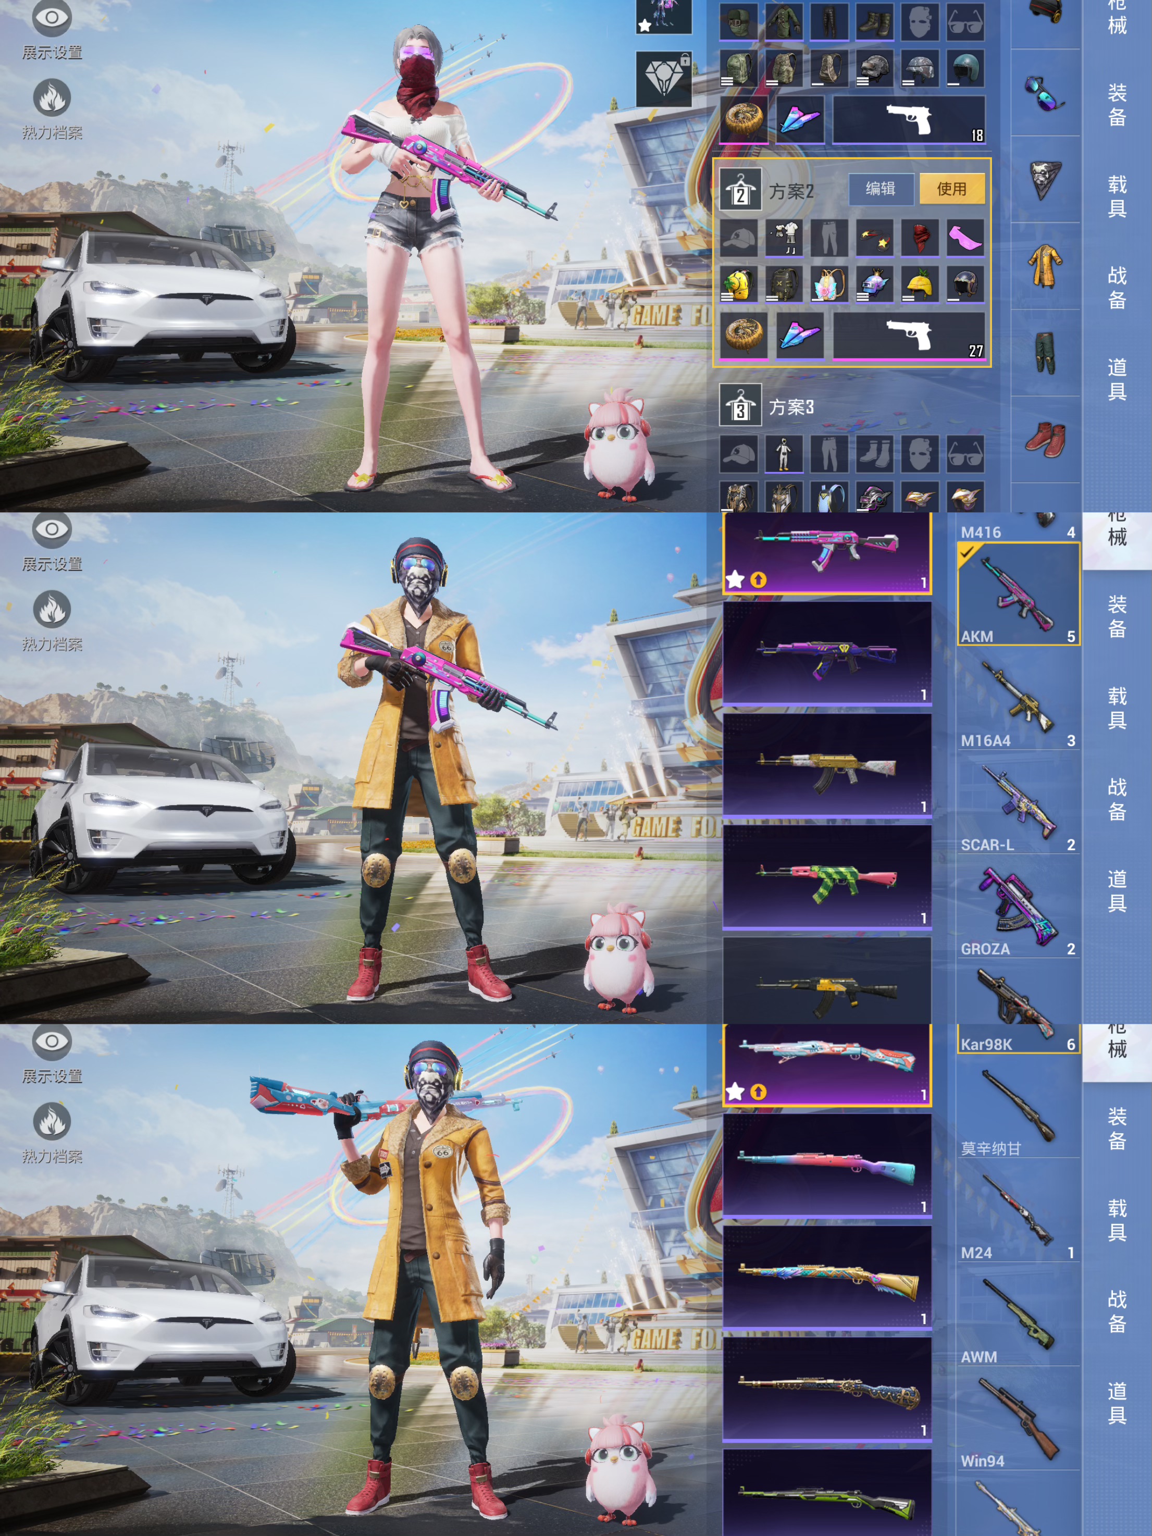Select the pistol slot showing 27
The height and width of the screenshot is (1536, 1152).
coord(908,336)
